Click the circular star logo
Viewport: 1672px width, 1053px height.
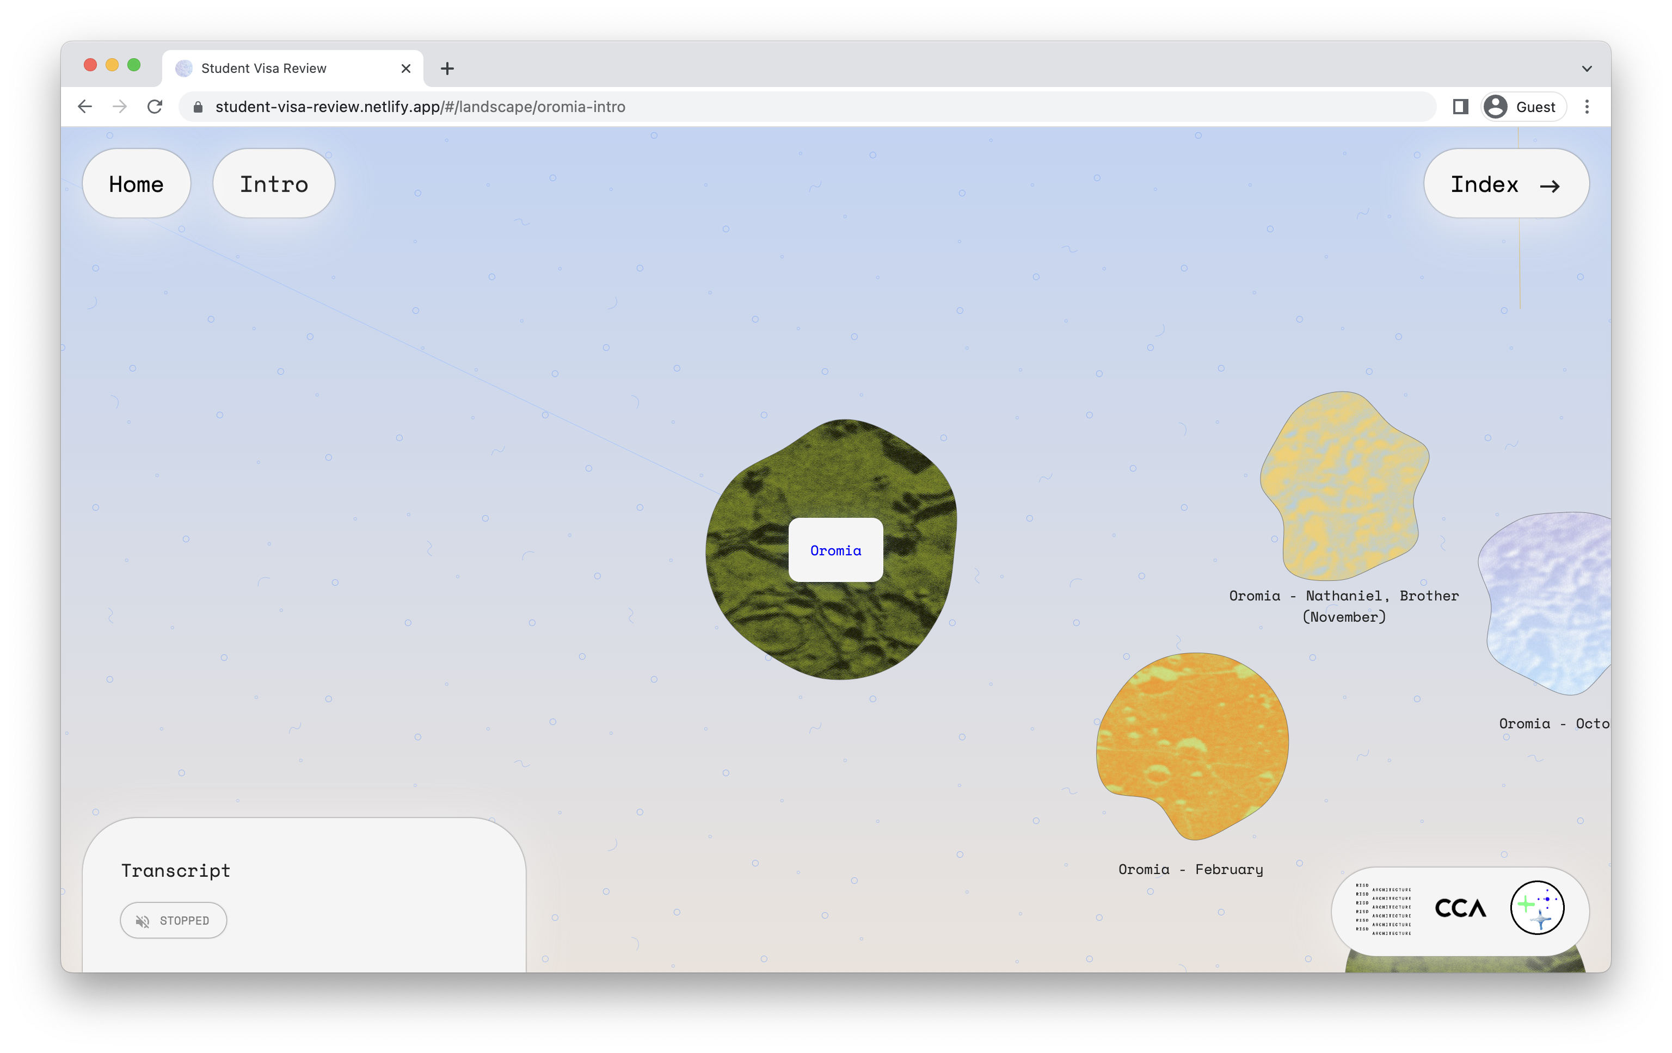(x=1536, y=908)
